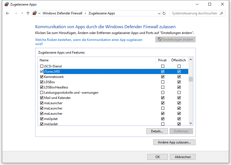Click the firewall icon in title bar

[x=6, y=4]
